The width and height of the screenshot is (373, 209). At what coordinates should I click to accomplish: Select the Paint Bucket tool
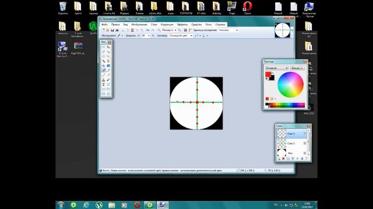[x=104, y=66]
